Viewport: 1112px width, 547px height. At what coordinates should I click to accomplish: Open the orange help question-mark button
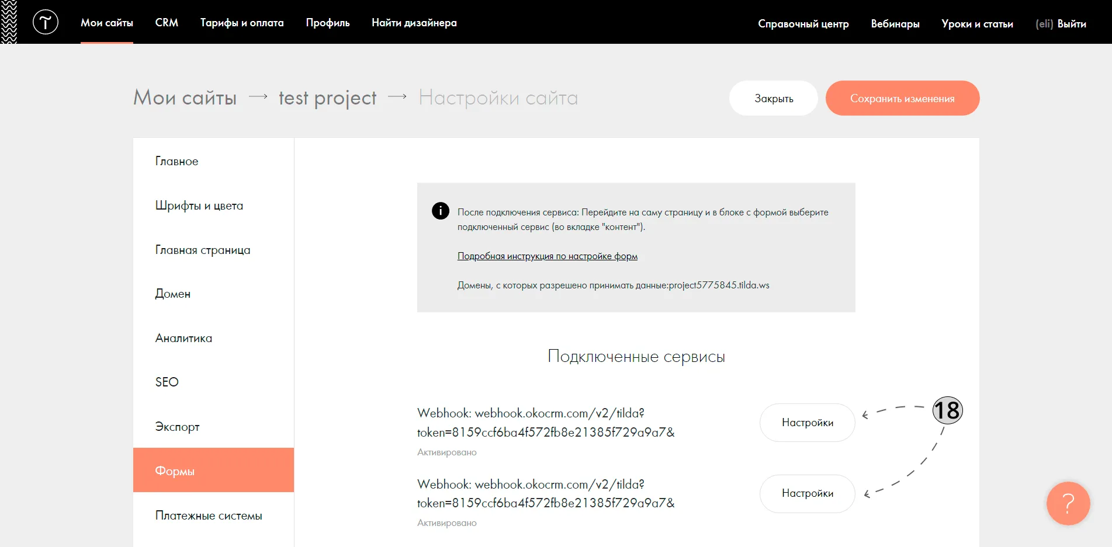point(1068,503)
